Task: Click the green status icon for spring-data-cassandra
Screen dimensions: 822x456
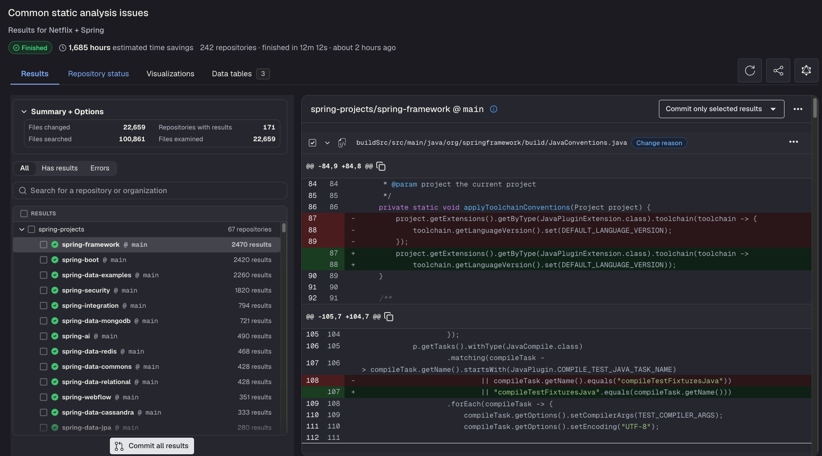Action: pos(55,412)
